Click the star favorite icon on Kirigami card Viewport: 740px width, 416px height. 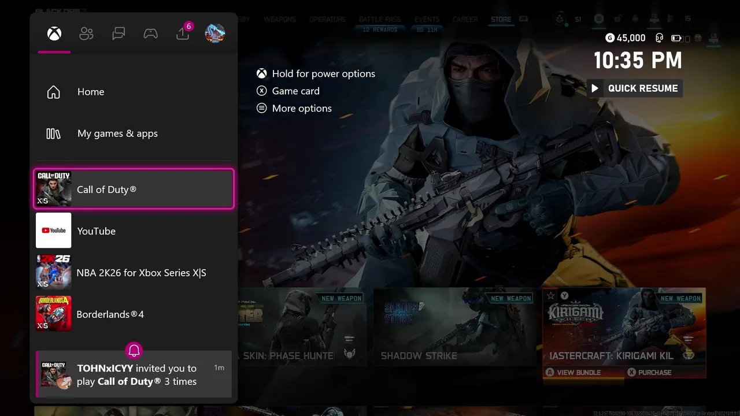(551, 295)
